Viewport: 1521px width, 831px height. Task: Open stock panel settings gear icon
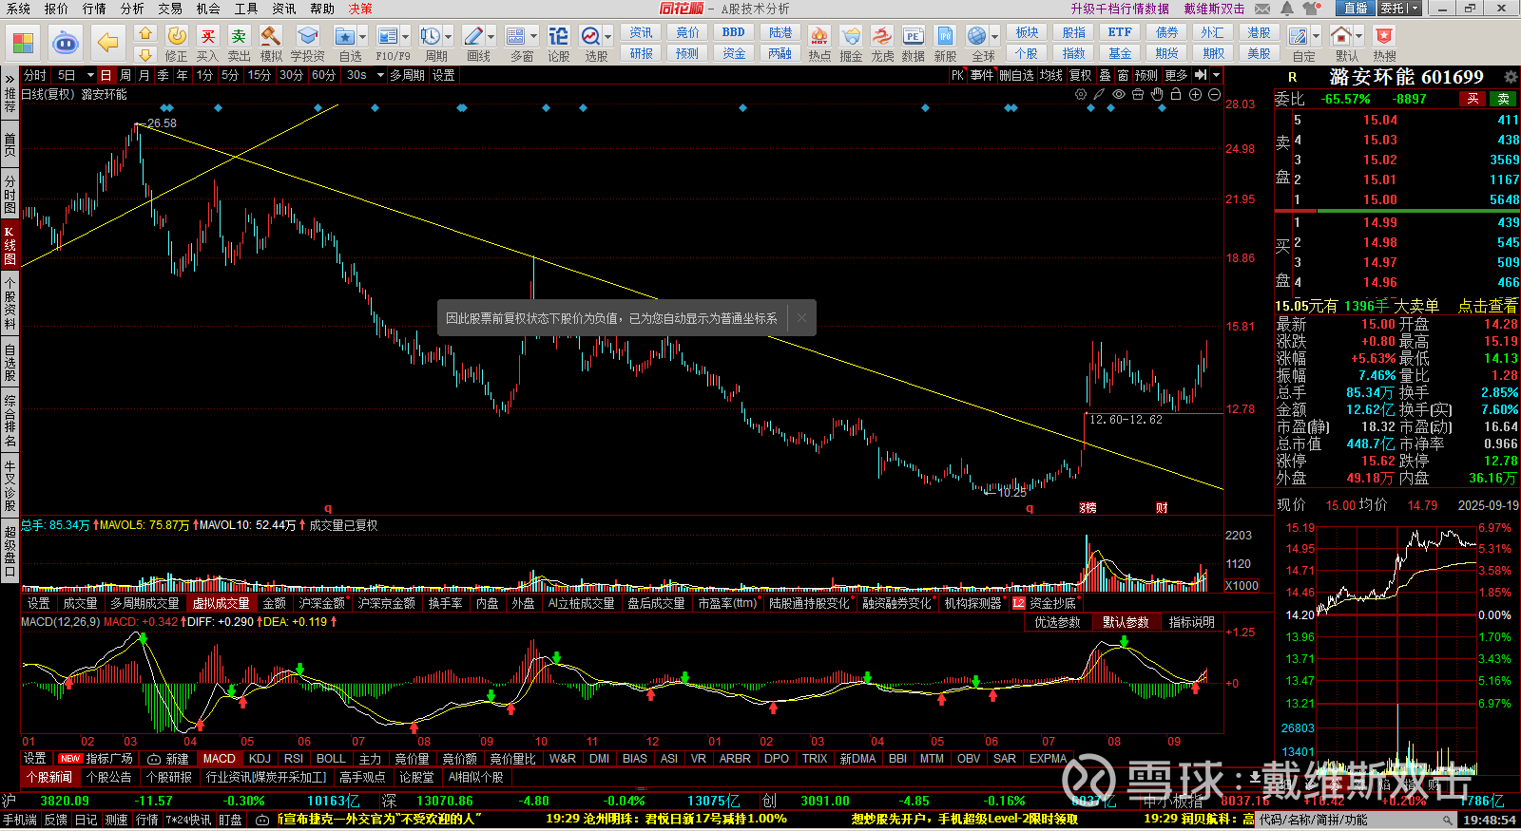tap(1511, 77)
